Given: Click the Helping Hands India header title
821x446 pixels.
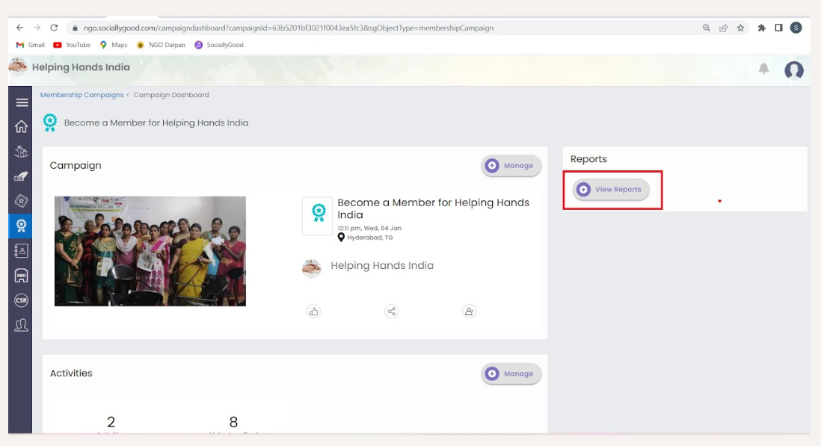Looking at the screenshot, I should [81, 67].
